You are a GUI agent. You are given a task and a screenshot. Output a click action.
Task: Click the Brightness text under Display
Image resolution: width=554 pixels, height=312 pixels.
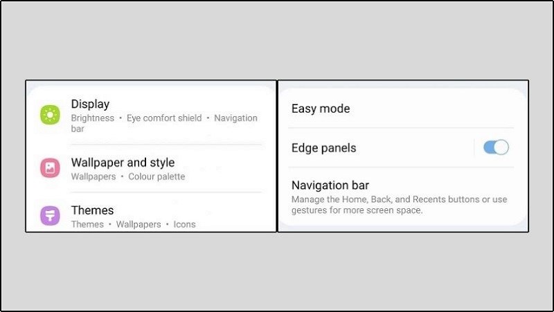click(x=93, y=118)
